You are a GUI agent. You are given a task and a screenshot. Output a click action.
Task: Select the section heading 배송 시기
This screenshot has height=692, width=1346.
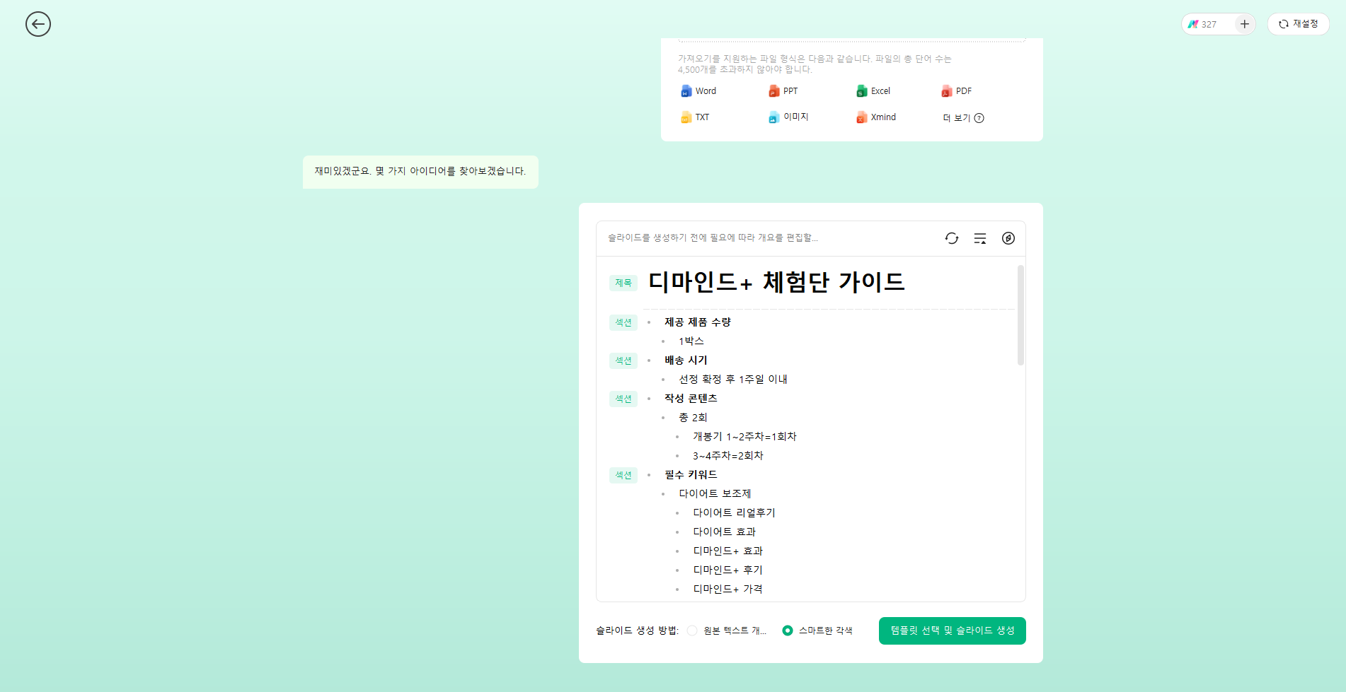686,360
